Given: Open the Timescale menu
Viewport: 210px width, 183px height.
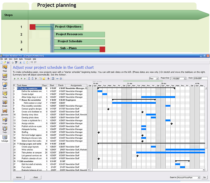Looking at the screenshot, I should pos(28,59).
